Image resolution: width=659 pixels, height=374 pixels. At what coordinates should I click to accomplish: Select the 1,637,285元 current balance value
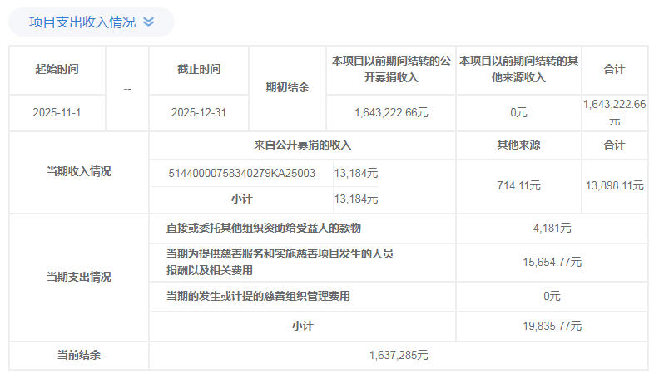[398, 356]
